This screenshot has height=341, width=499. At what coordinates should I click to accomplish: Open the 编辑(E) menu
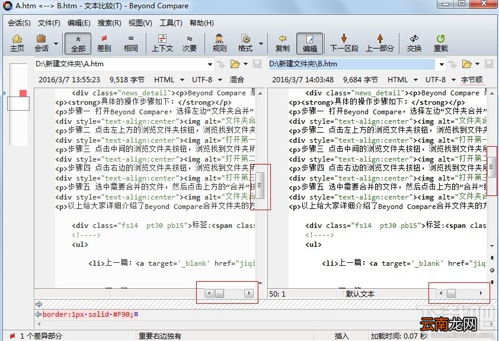(79, 23)
